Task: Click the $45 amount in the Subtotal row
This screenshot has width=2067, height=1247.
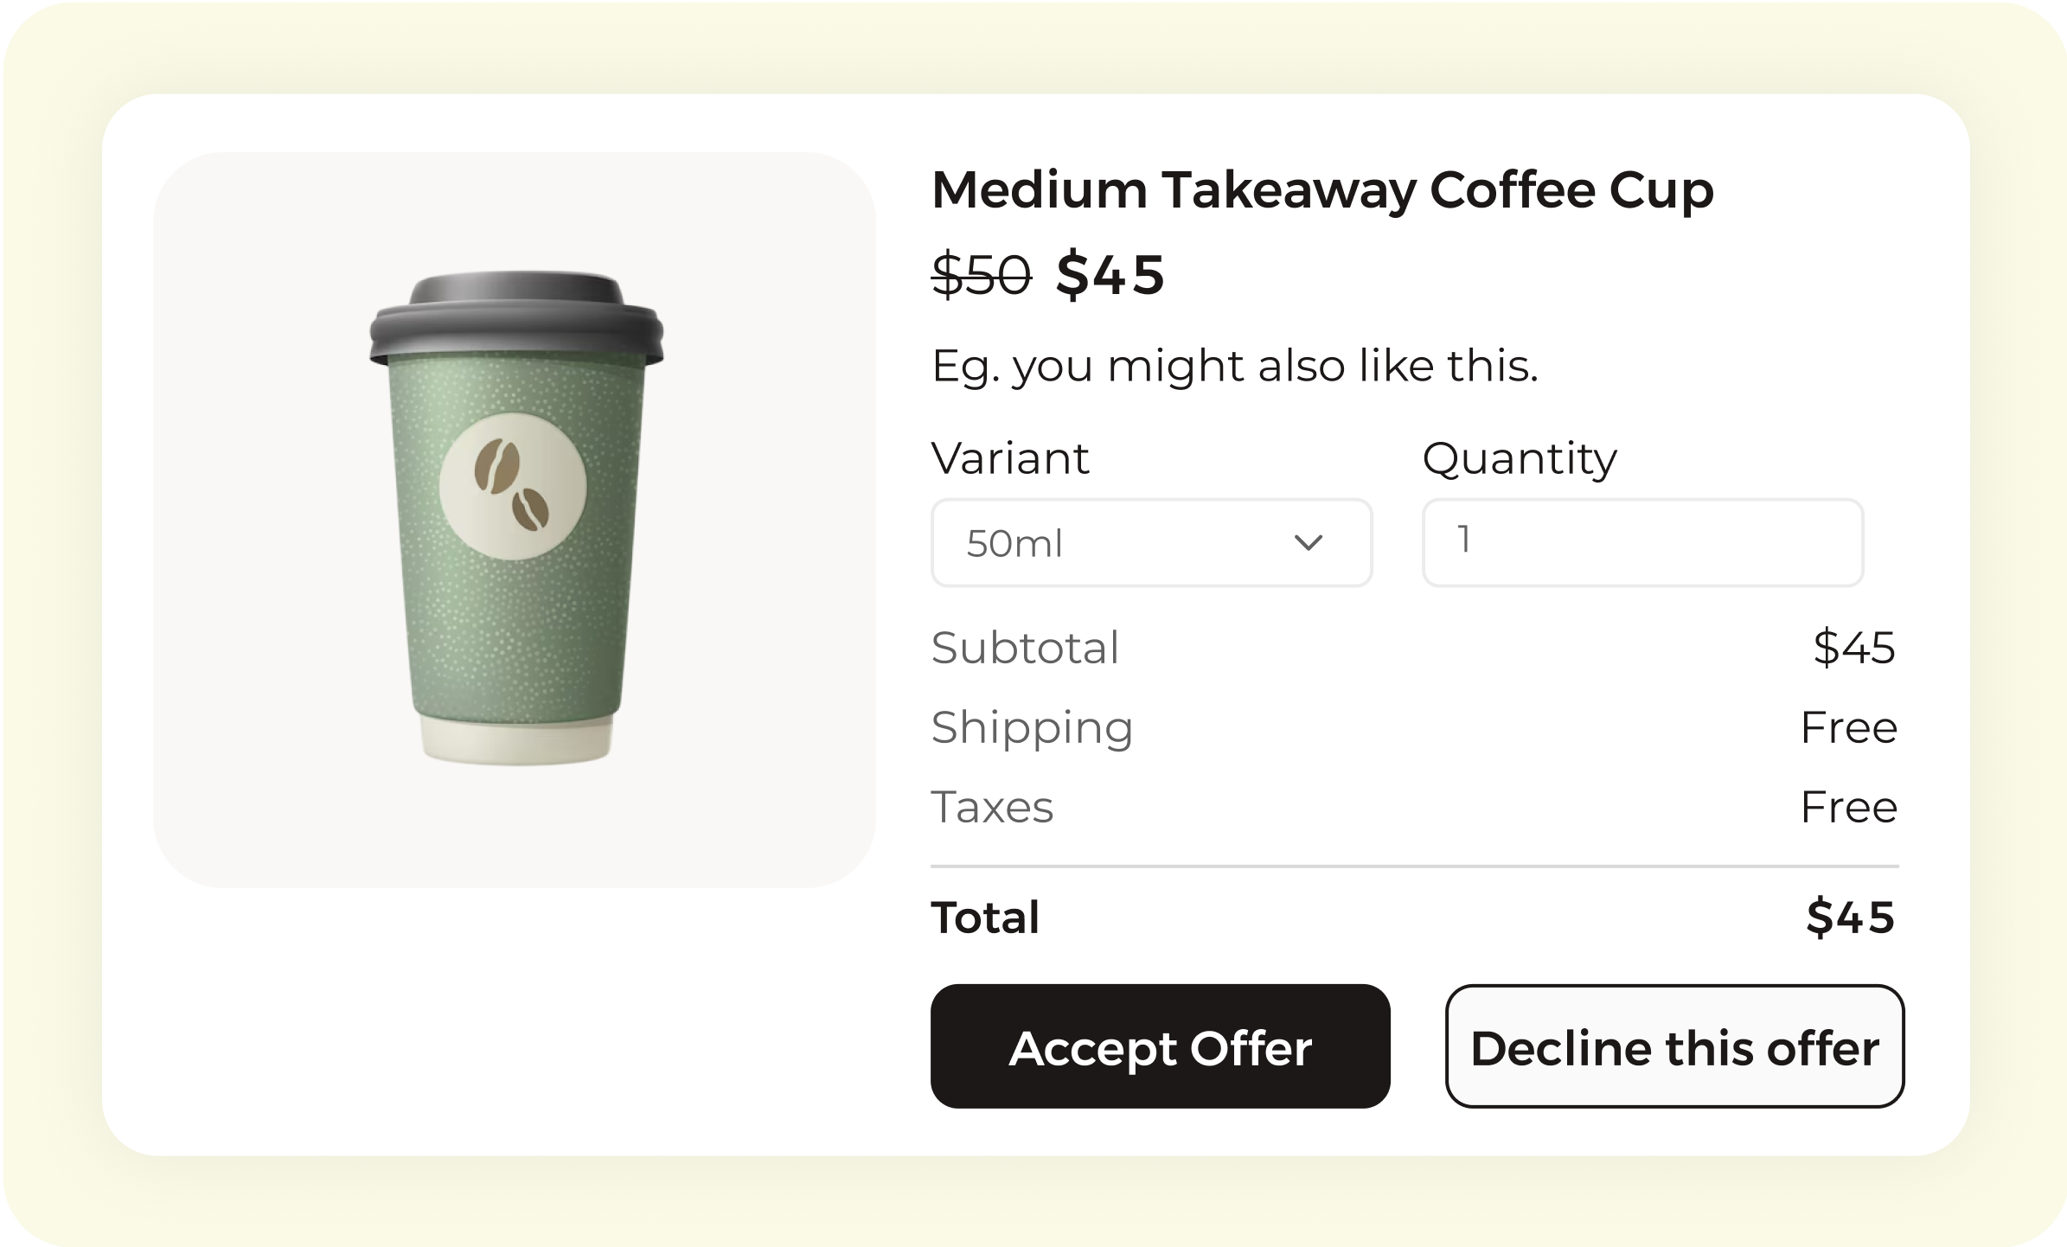Action: (1853, 648)
